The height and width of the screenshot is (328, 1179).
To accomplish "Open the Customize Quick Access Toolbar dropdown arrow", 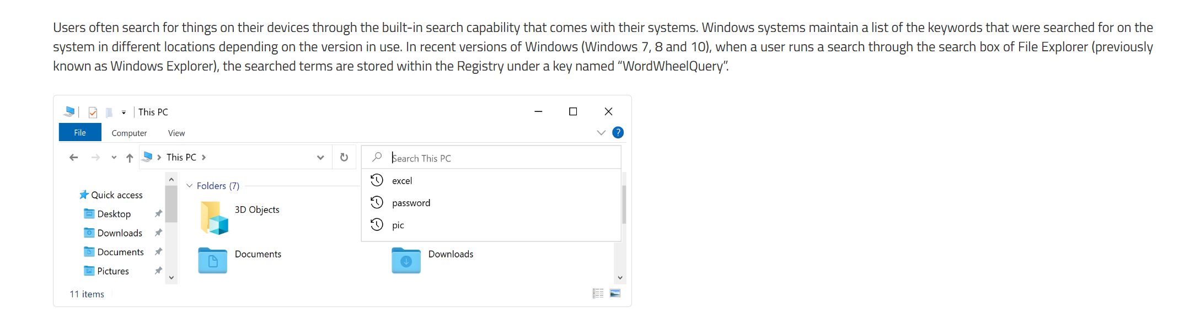I will [x=124, y=112].
